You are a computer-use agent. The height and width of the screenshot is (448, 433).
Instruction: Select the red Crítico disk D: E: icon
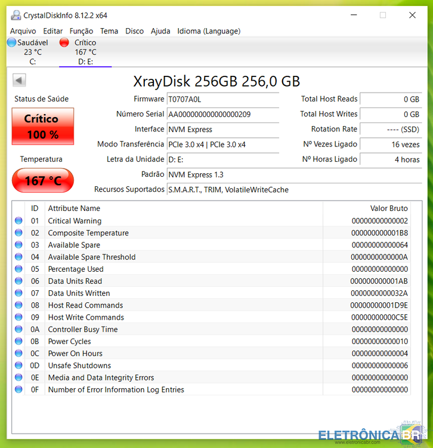click(64, 42)
